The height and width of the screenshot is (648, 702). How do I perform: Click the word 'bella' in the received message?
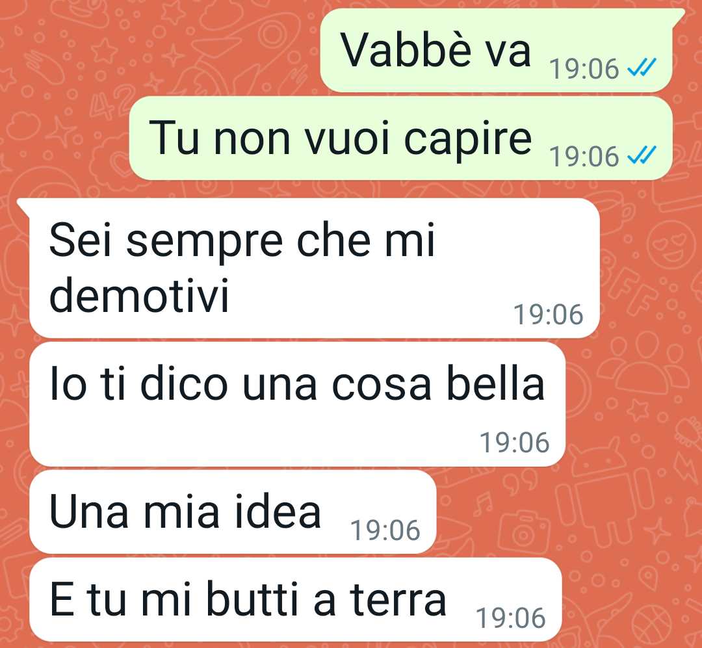[x=495, y=383]
